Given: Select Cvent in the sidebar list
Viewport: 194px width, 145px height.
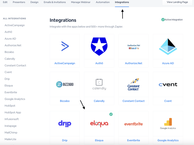Looking at the screenshot, I should (8, 72).
